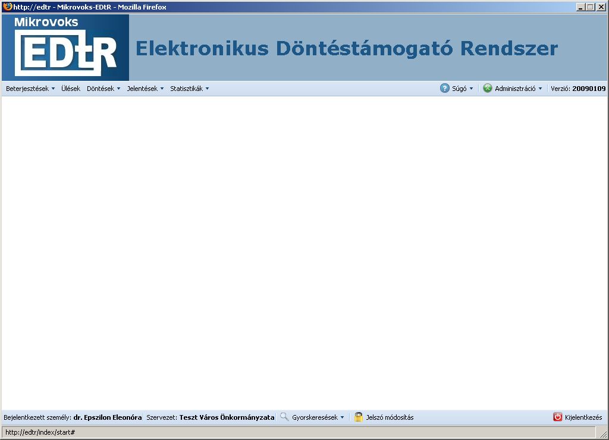Viewport: 609px width, 440px height.
Task: Click the green Adminisztráció icon
Action: (488, 88)
